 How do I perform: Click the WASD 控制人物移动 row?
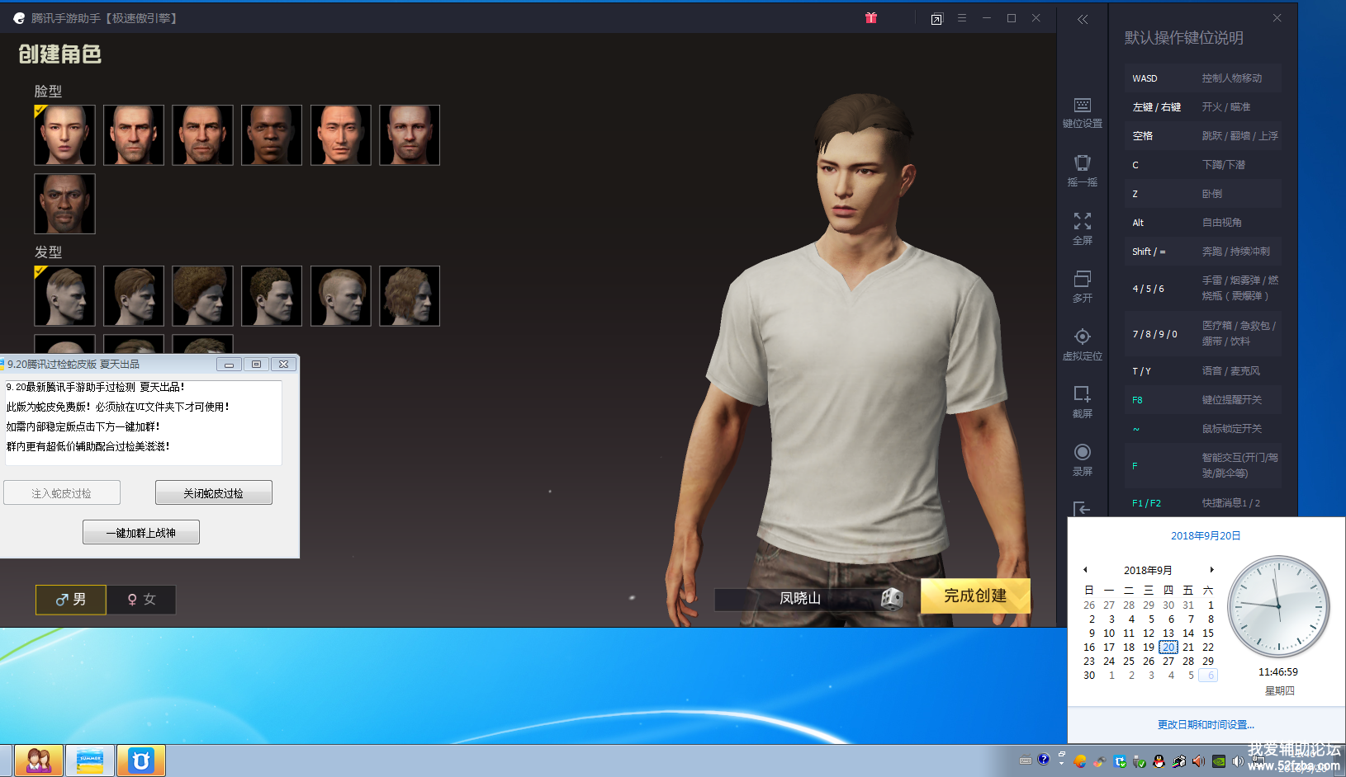pos(1202,78)
